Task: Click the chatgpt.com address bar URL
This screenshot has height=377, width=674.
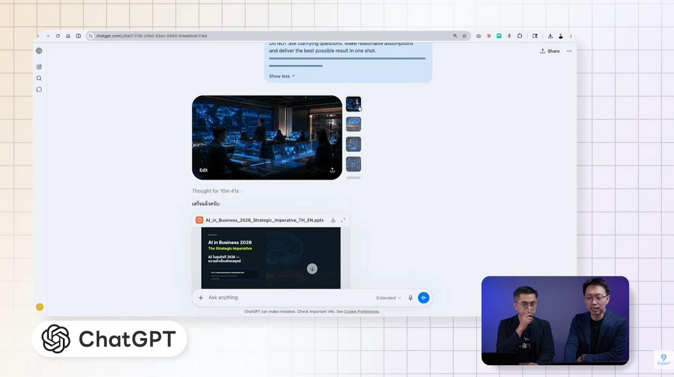Action: coord(151,36)
